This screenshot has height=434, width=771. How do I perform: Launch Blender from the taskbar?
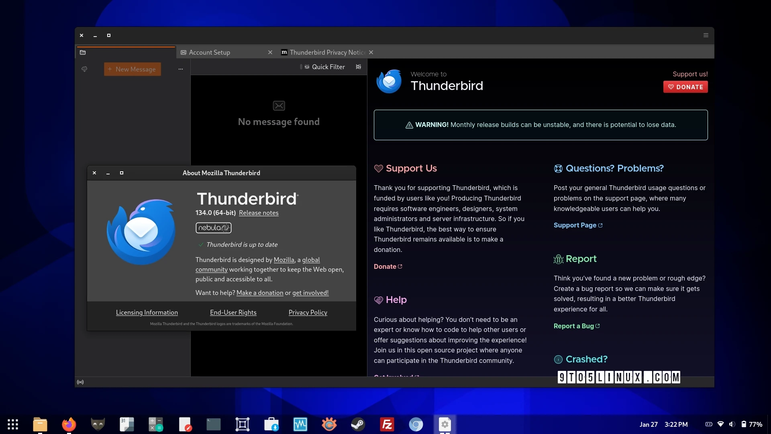[329, 424]
